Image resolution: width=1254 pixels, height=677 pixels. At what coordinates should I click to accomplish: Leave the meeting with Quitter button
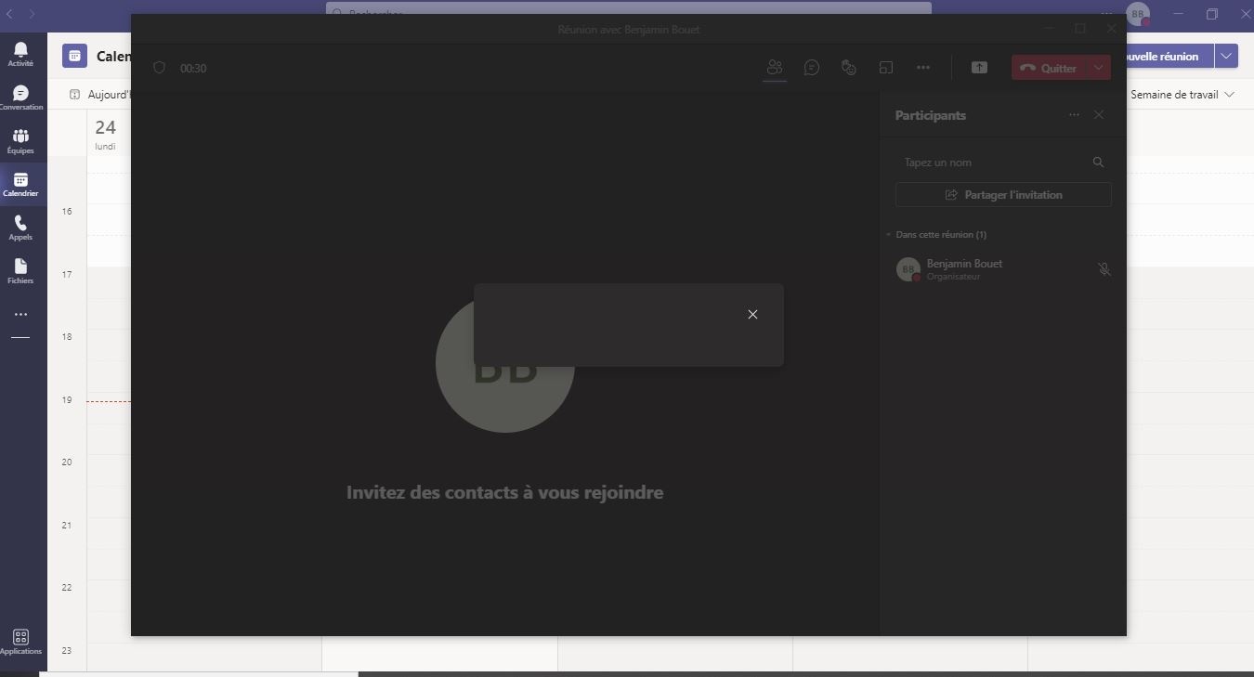click(x=1049, y=68)
